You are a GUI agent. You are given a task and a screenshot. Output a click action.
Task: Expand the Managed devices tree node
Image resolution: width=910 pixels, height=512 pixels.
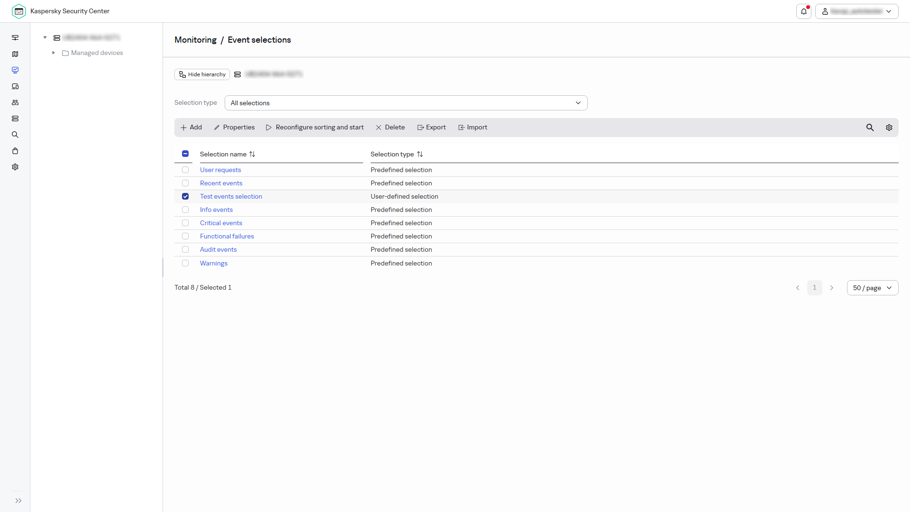[x=54, y=53]
